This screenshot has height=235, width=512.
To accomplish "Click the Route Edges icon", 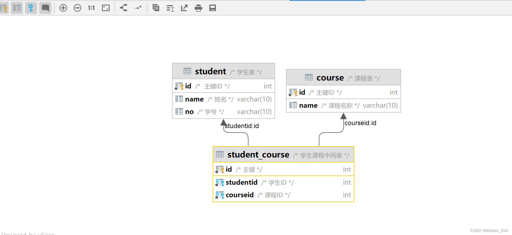I will pyautogui.click(x=138, y=8).
